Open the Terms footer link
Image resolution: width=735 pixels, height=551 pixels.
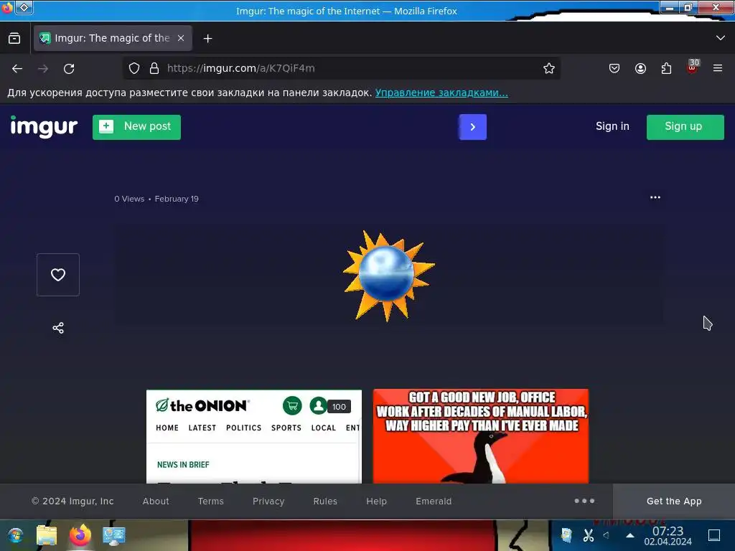coord(210,501)
